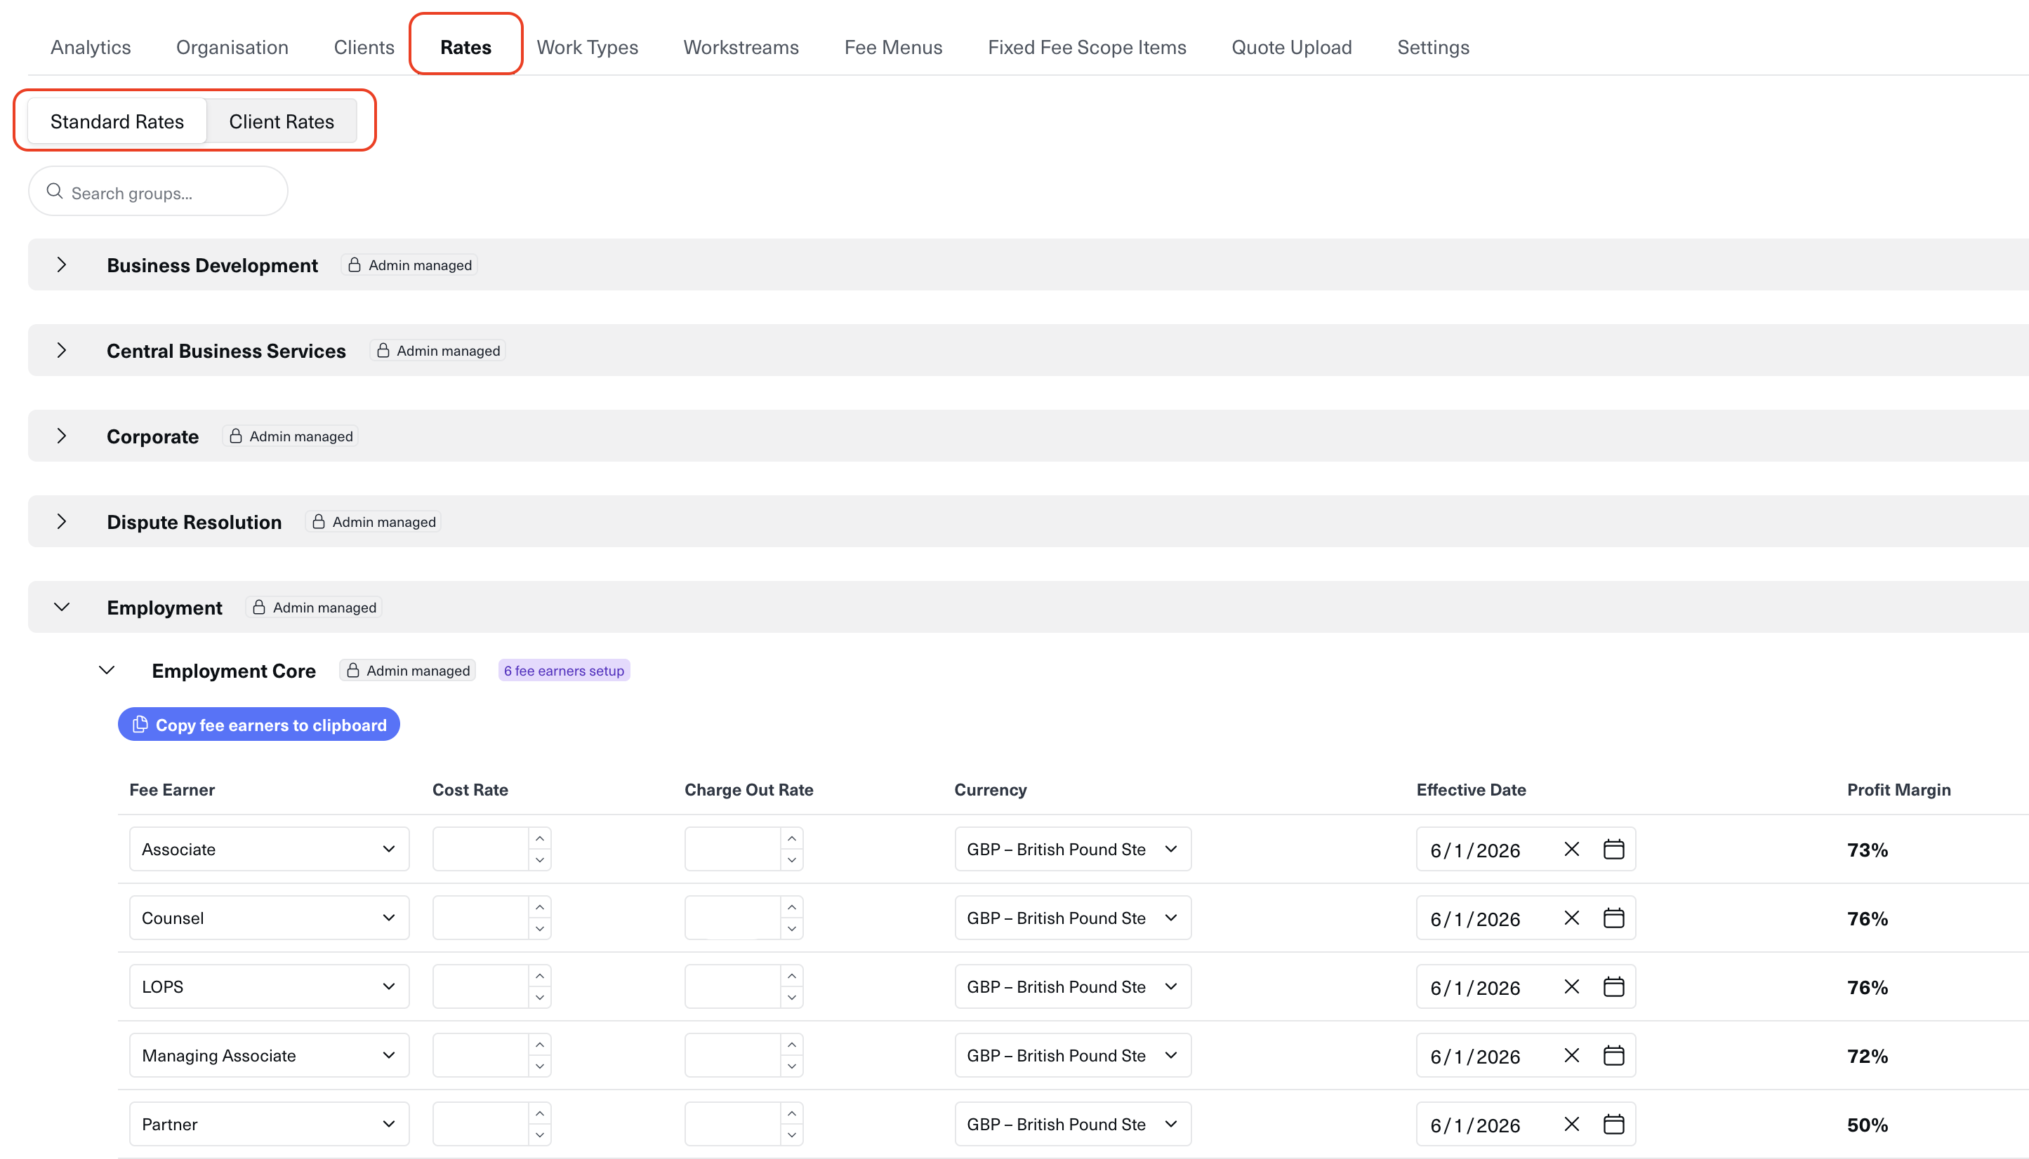The width and height of the screenshot is (2029, 1159).
Task: Open calendar picker for Associate effective date
Action: coord(1613,850)
